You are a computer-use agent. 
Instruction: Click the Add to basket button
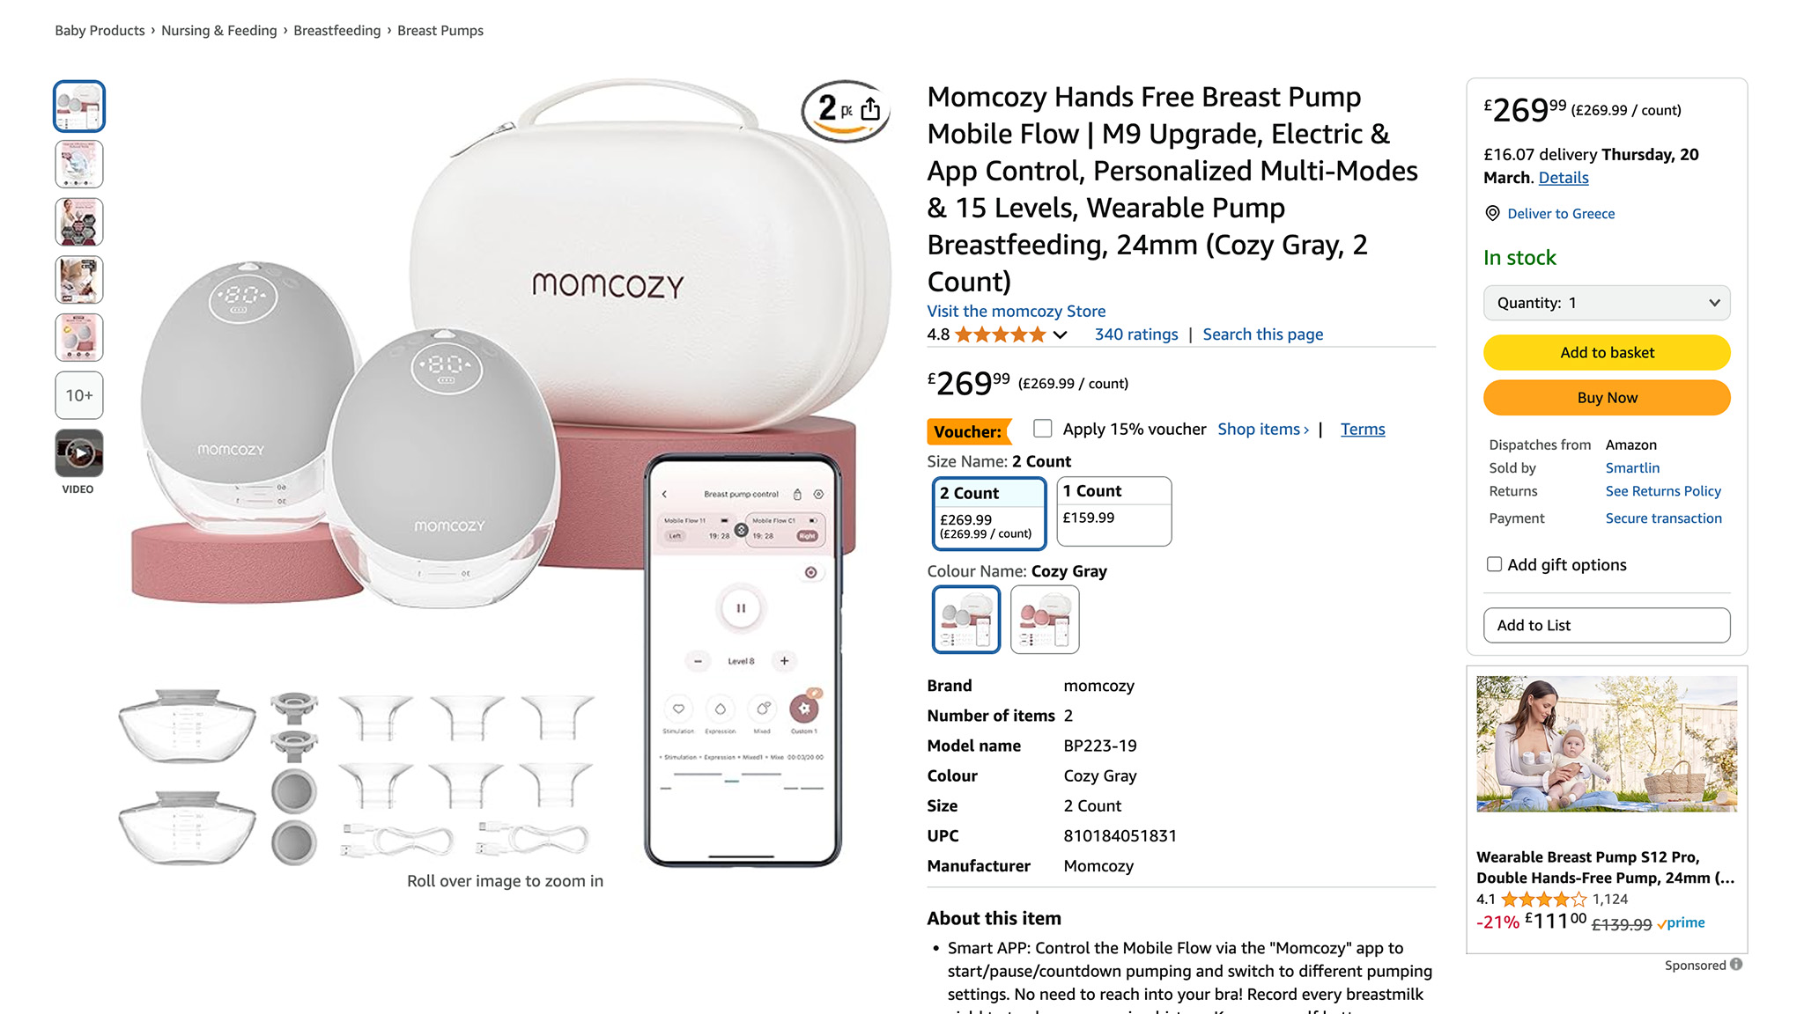(x=1607, y=352)
